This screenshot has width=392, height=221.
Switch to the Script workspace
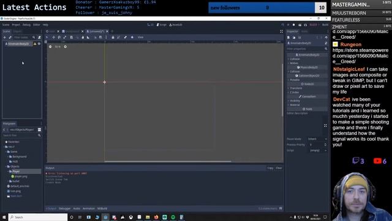(x=162, y=25)
